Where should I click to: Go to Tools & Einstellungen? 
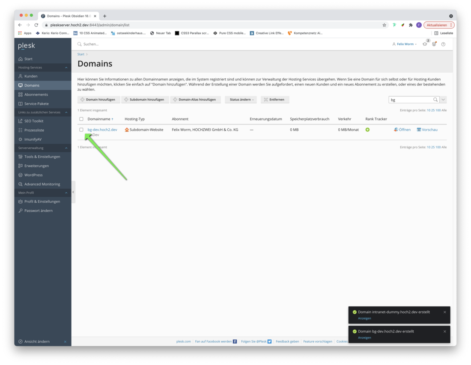[x=42, y=157]
